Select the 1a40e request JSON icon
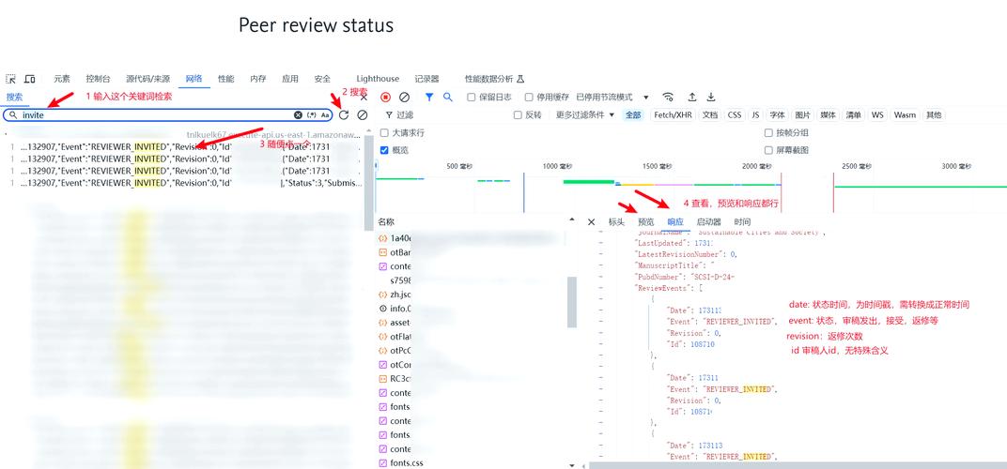 tap(382, 238)
